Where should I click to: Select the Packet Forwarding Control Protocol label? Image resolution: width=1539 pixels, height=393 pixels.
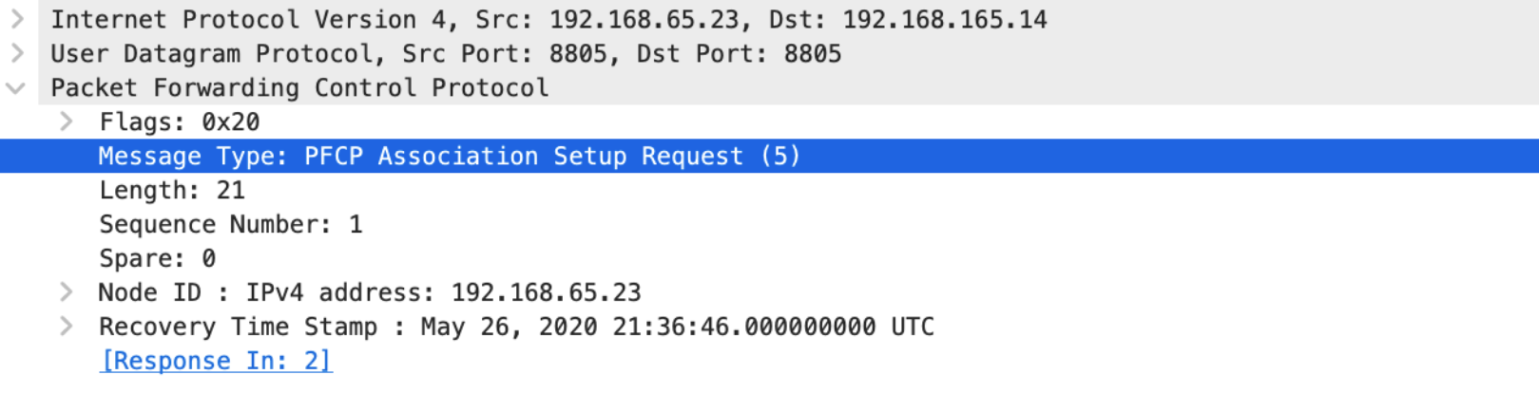pyautogui.click(x=299, y=88)
